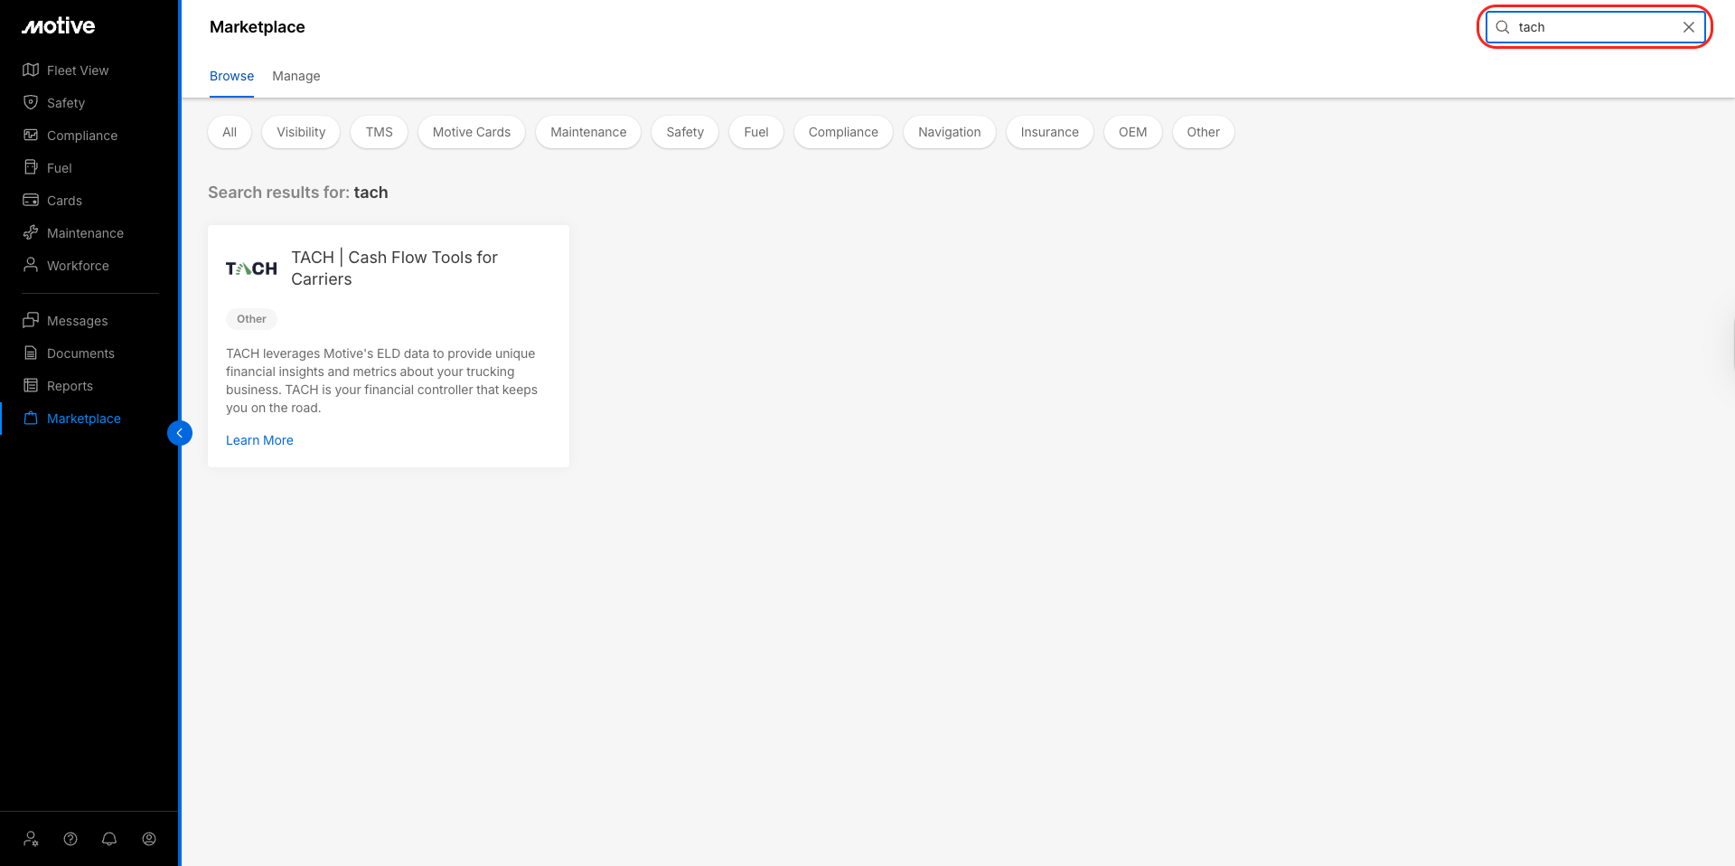
Task: Filter by All categories
Action: click(x=230, y=132)
